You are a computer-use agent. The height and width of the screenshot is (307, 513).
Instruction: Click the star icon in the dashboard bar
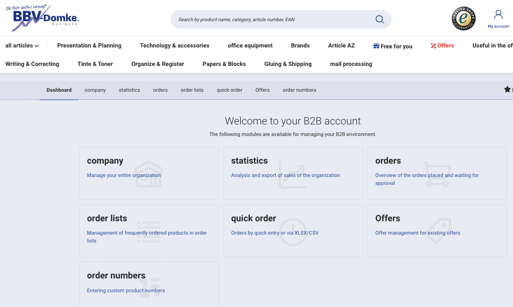click(507, 89)
